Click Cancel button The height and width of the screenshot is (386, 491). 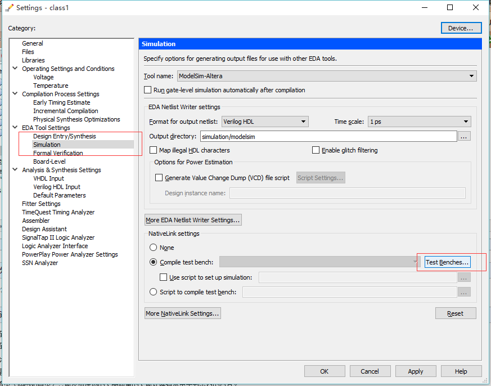tap(370, 371)
